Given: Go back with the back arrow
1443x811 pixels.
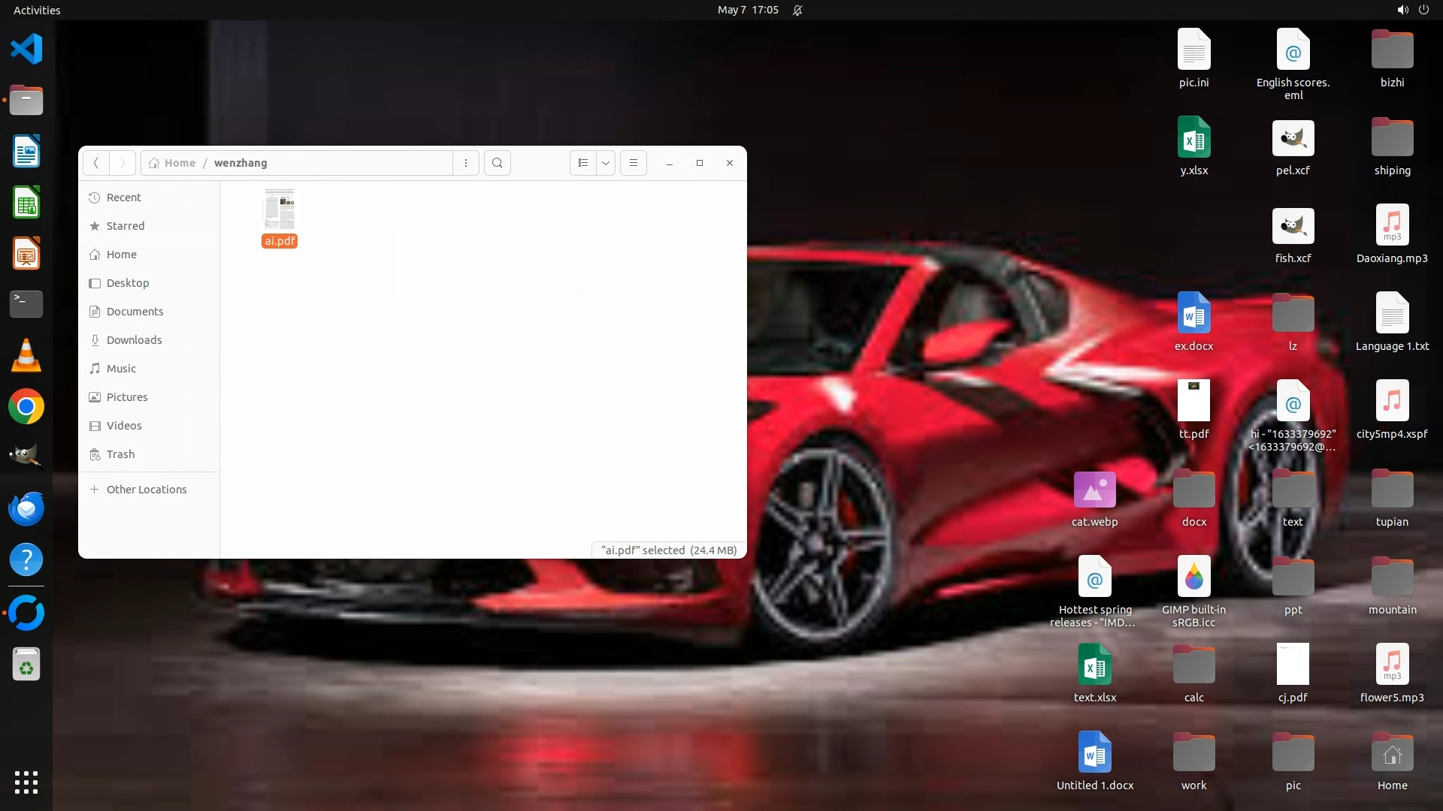Looking at the screenshot, I should tap(95, 163).
